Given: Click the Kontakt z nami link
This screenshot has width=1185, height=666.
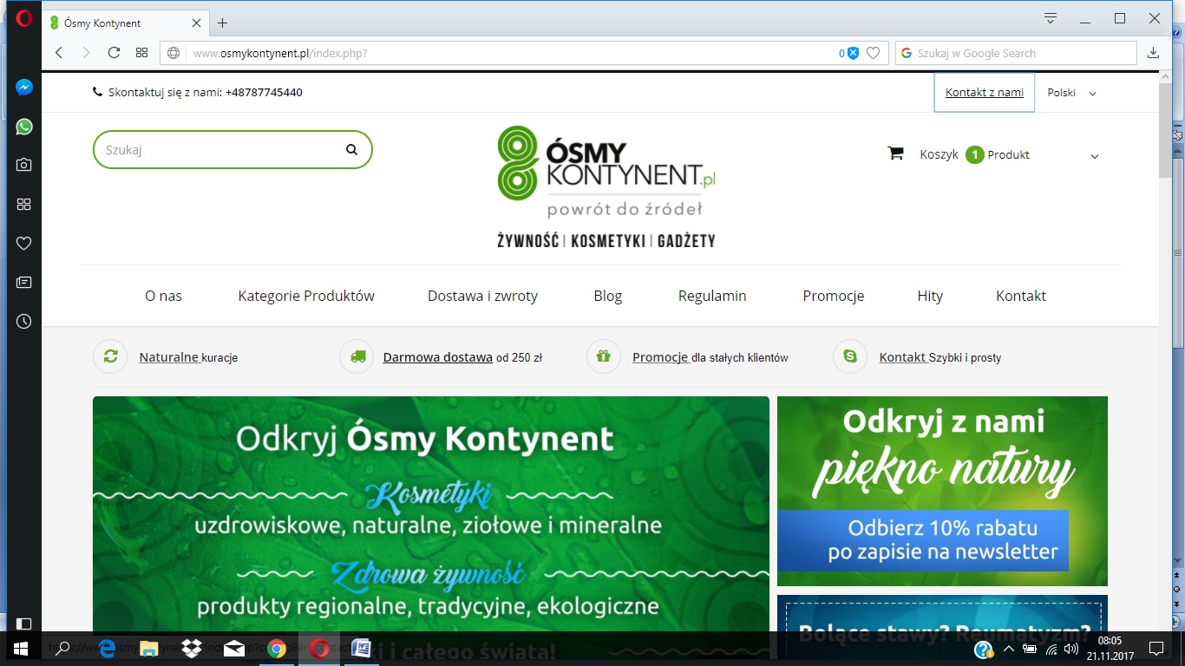Looking at the screenshot, I should (985, 92).
